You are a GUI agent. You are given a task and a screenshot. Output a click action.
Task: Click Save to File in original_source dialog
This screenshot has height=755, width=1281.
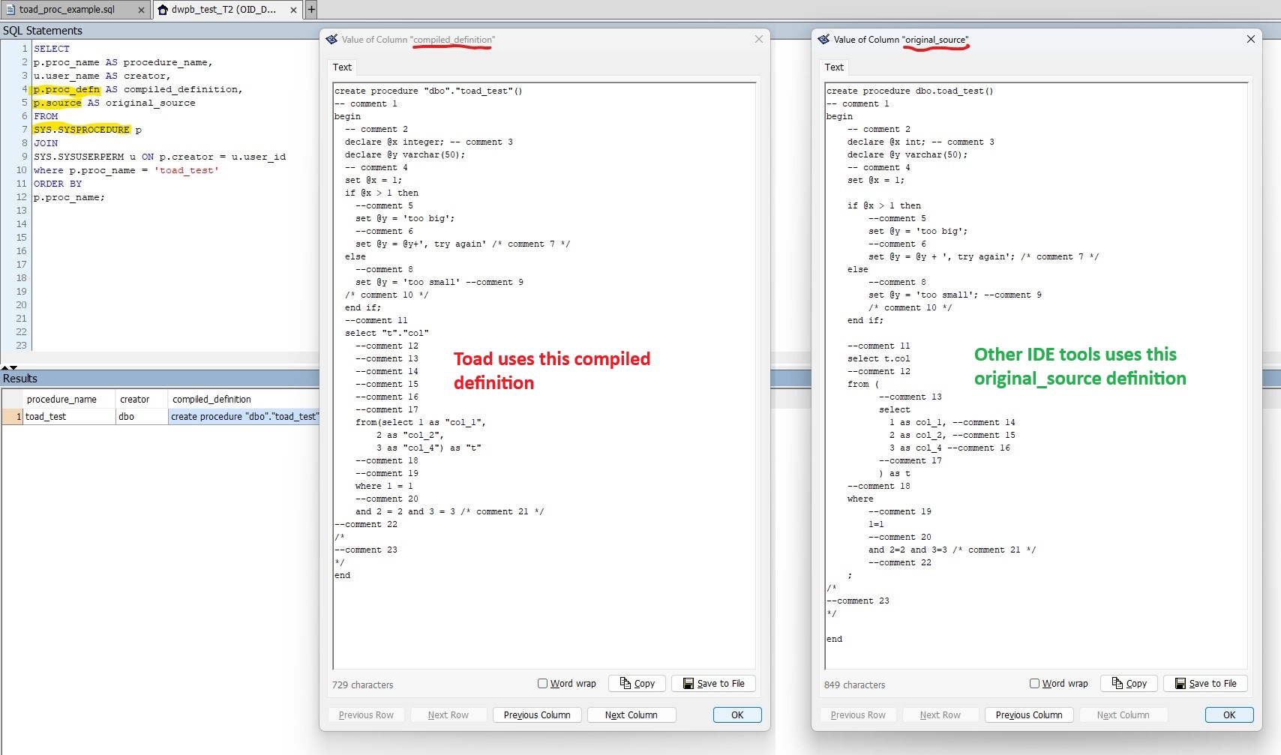pos(1205,683)
